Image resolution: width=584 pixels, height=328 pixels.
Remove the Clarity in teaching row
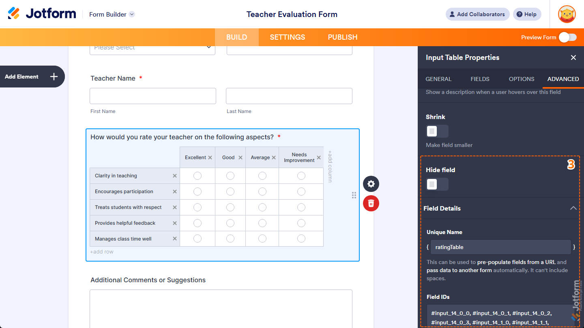[x=175, y=176]
